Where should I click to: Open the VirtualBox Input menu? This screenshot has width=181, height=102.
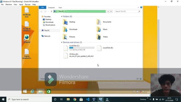tap(21, 5)
